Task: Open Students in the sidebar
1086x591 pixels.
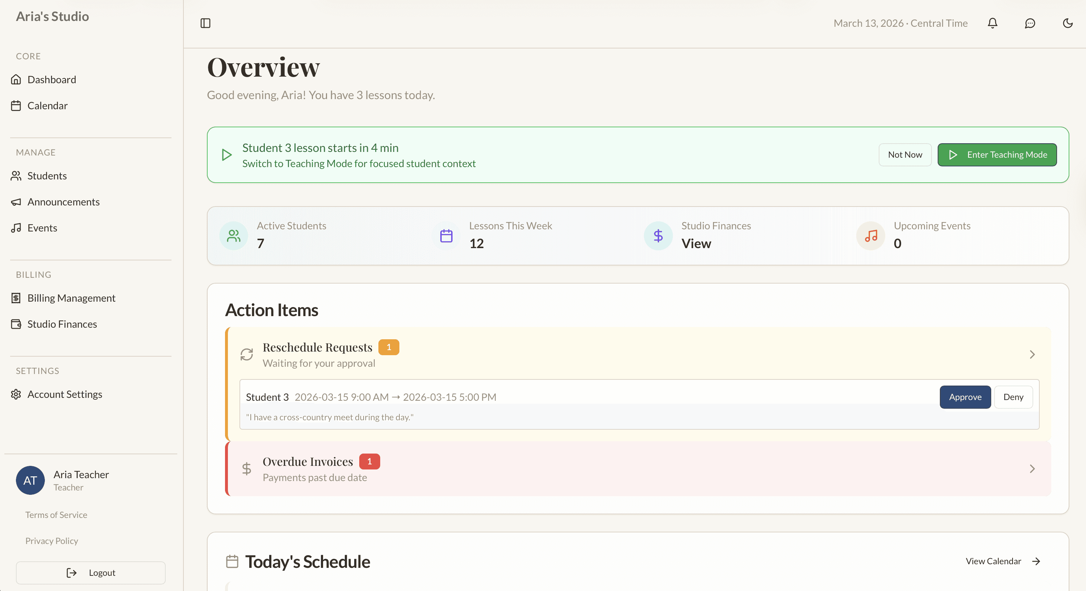Action: [x=47, y=176]
